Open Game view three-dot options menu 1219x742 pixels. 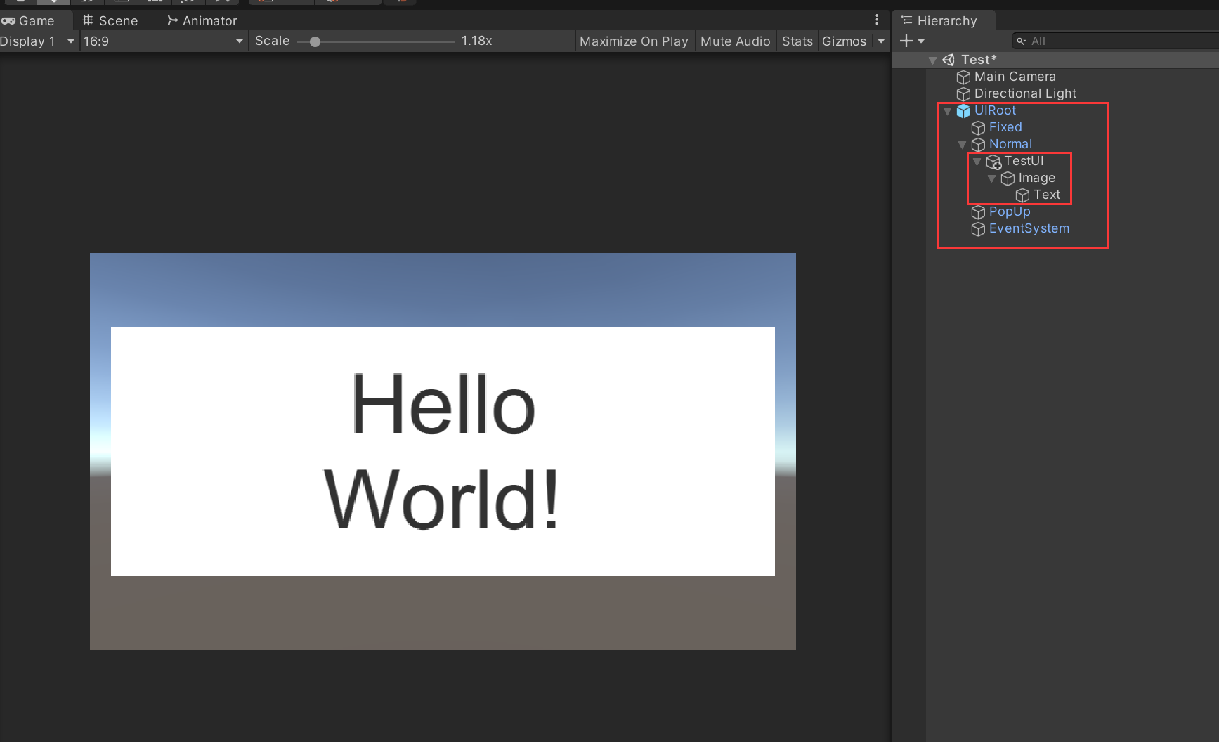(x=877, y=20)
